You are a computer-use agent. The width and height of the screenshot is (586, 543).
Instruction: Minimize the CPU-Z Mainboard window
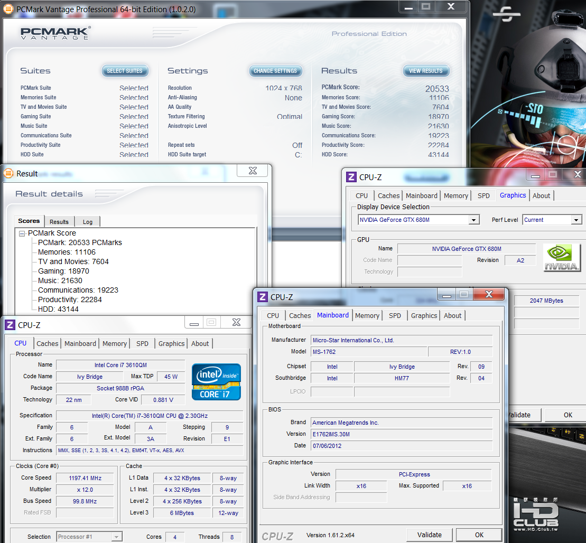pyautogui.click(x=446, y=295)
